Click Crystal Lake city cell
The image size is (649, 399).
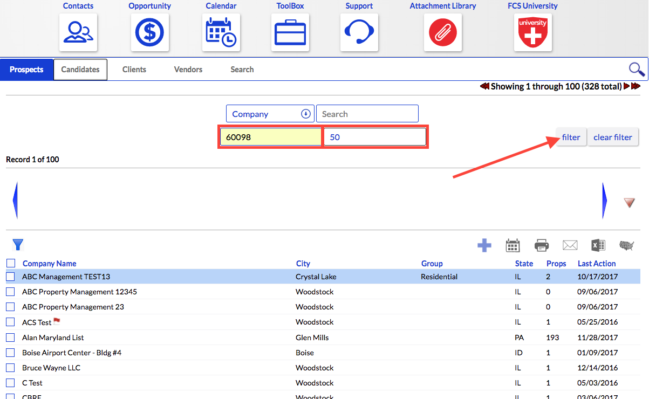pos(316,277)
